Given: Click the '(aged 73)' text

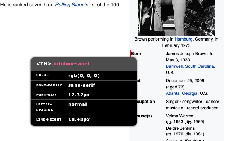Looking at the screenshot, I should (175, 87).
